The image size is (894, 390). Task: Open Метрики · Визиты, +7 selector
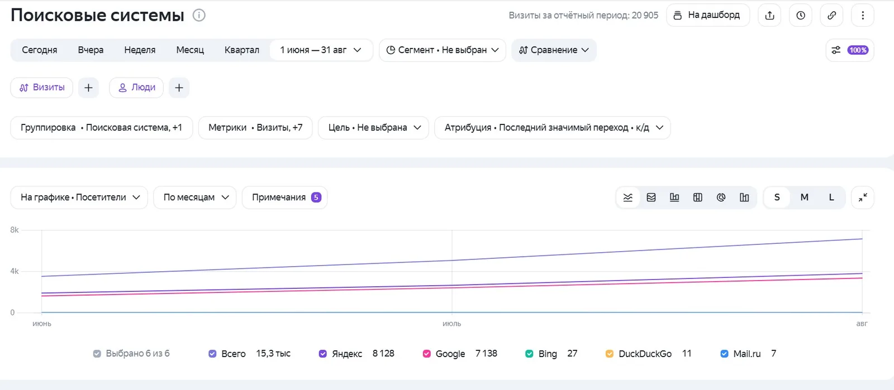[x=255, y=128]
